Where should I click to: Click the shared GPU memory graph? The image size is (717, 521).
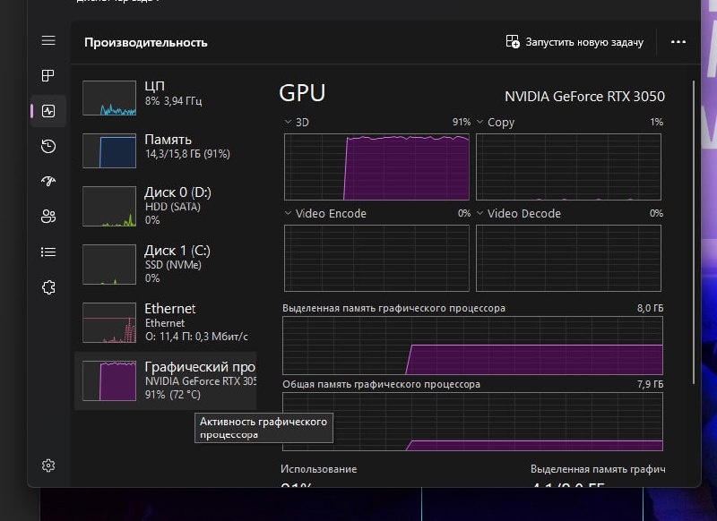(x=473, y=422)
